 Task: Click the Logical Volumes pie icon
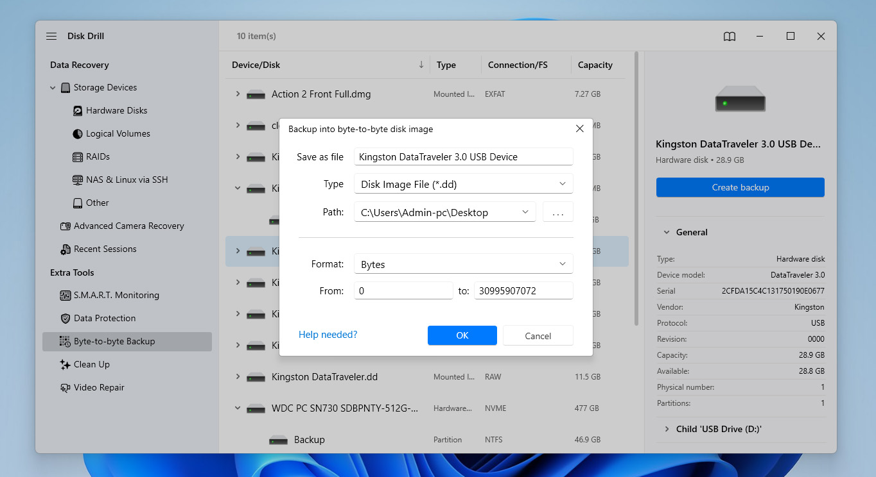[78, 134]
